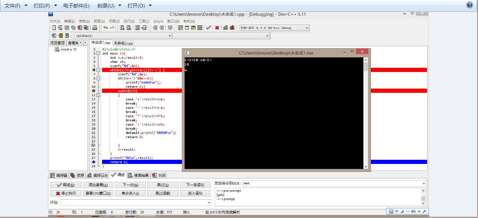478x218 pixels.
Task: Click the blue book icon before globals dropdown
Action: point(66,36)
